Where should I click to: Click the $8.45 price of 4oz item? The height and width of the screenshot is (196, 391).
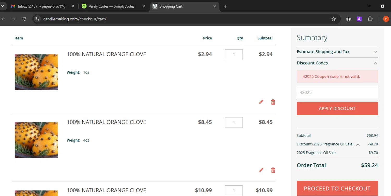[x=205, y=122]
